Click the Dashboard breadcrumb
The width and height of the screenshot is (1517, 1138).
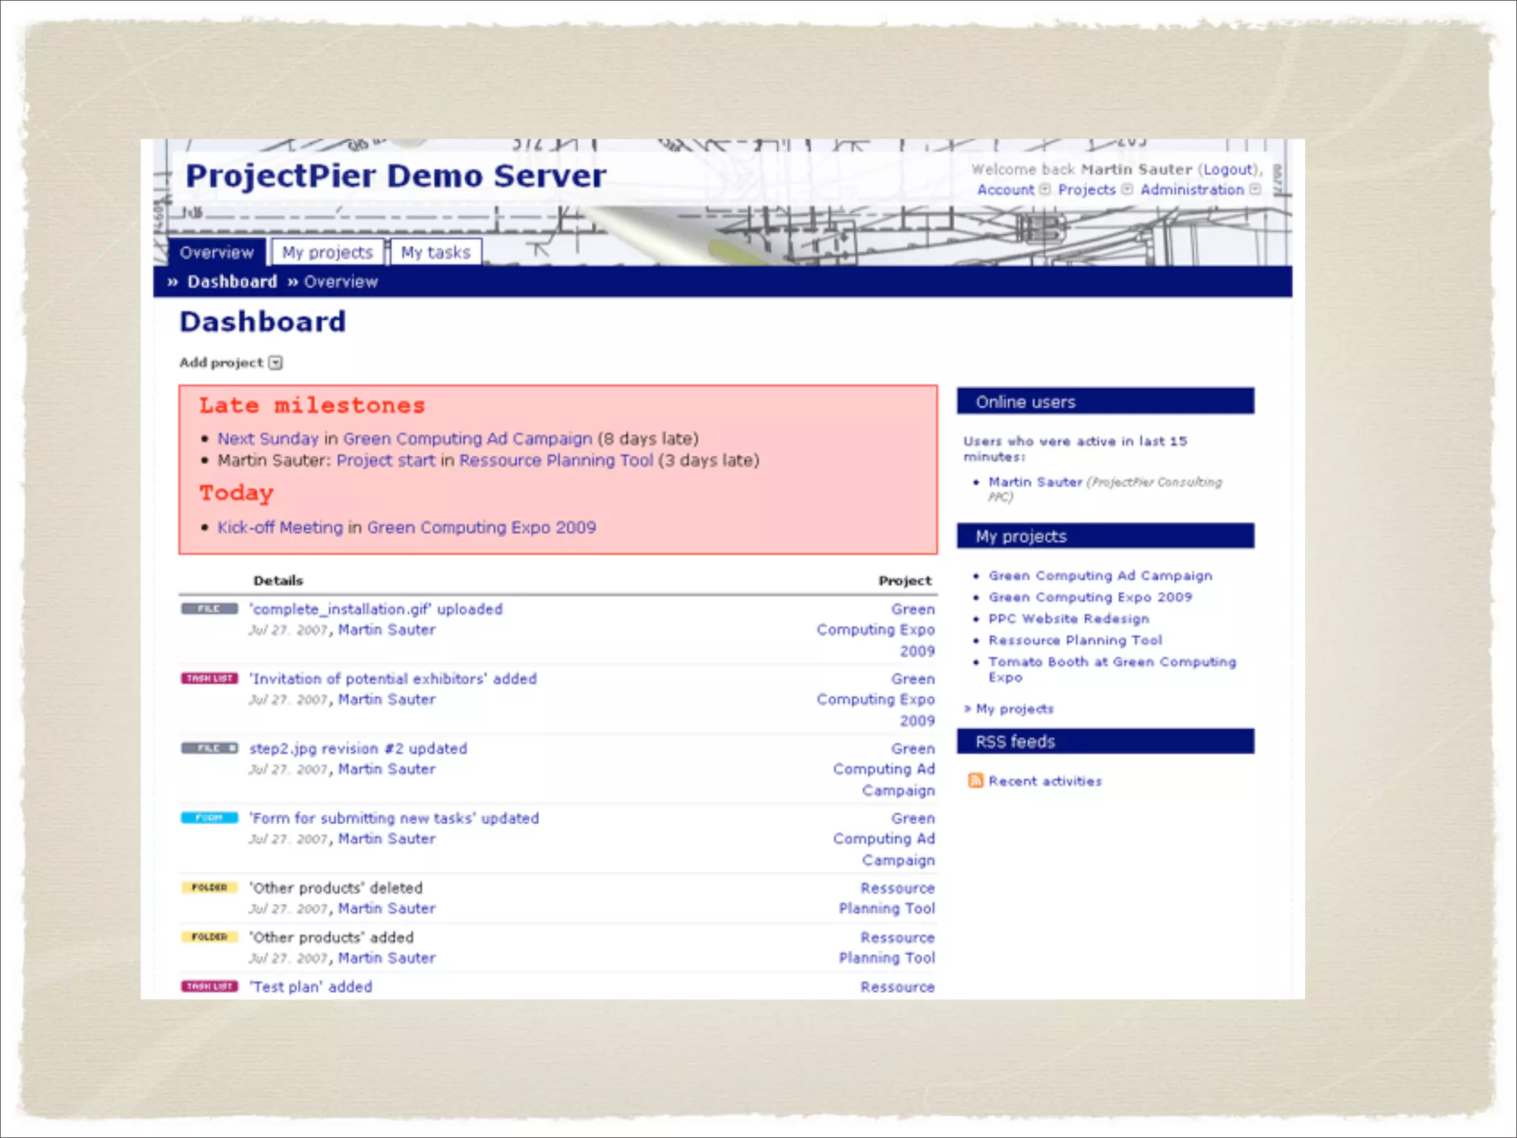tap(232, 282)
